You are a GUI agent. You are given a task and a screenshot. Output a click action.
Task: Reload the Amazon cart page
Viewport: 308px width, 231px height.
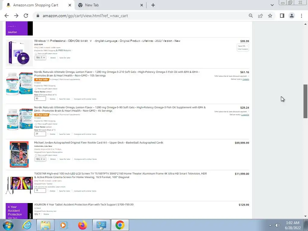tap(26, 16)
